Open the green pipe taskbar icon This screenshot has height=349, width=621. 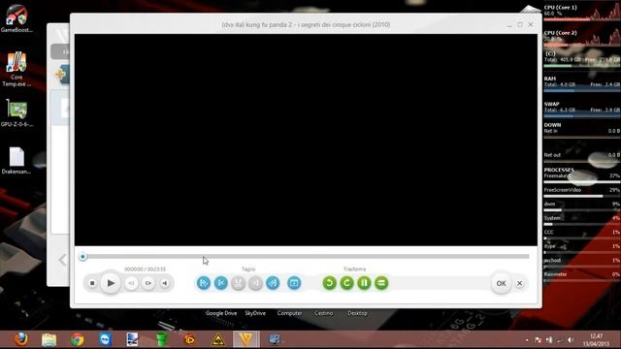[162, 339]
